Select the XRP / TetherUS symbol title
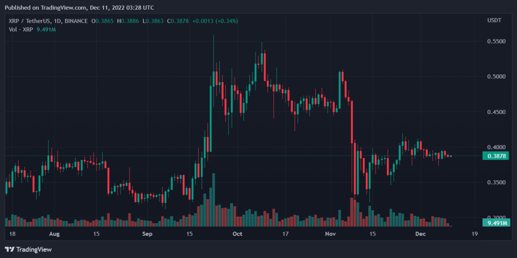517x258 pixels. [x=30, y=21]
